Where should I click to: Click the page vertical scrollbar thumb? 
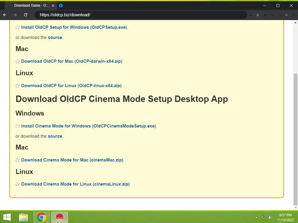coord(295,139)
